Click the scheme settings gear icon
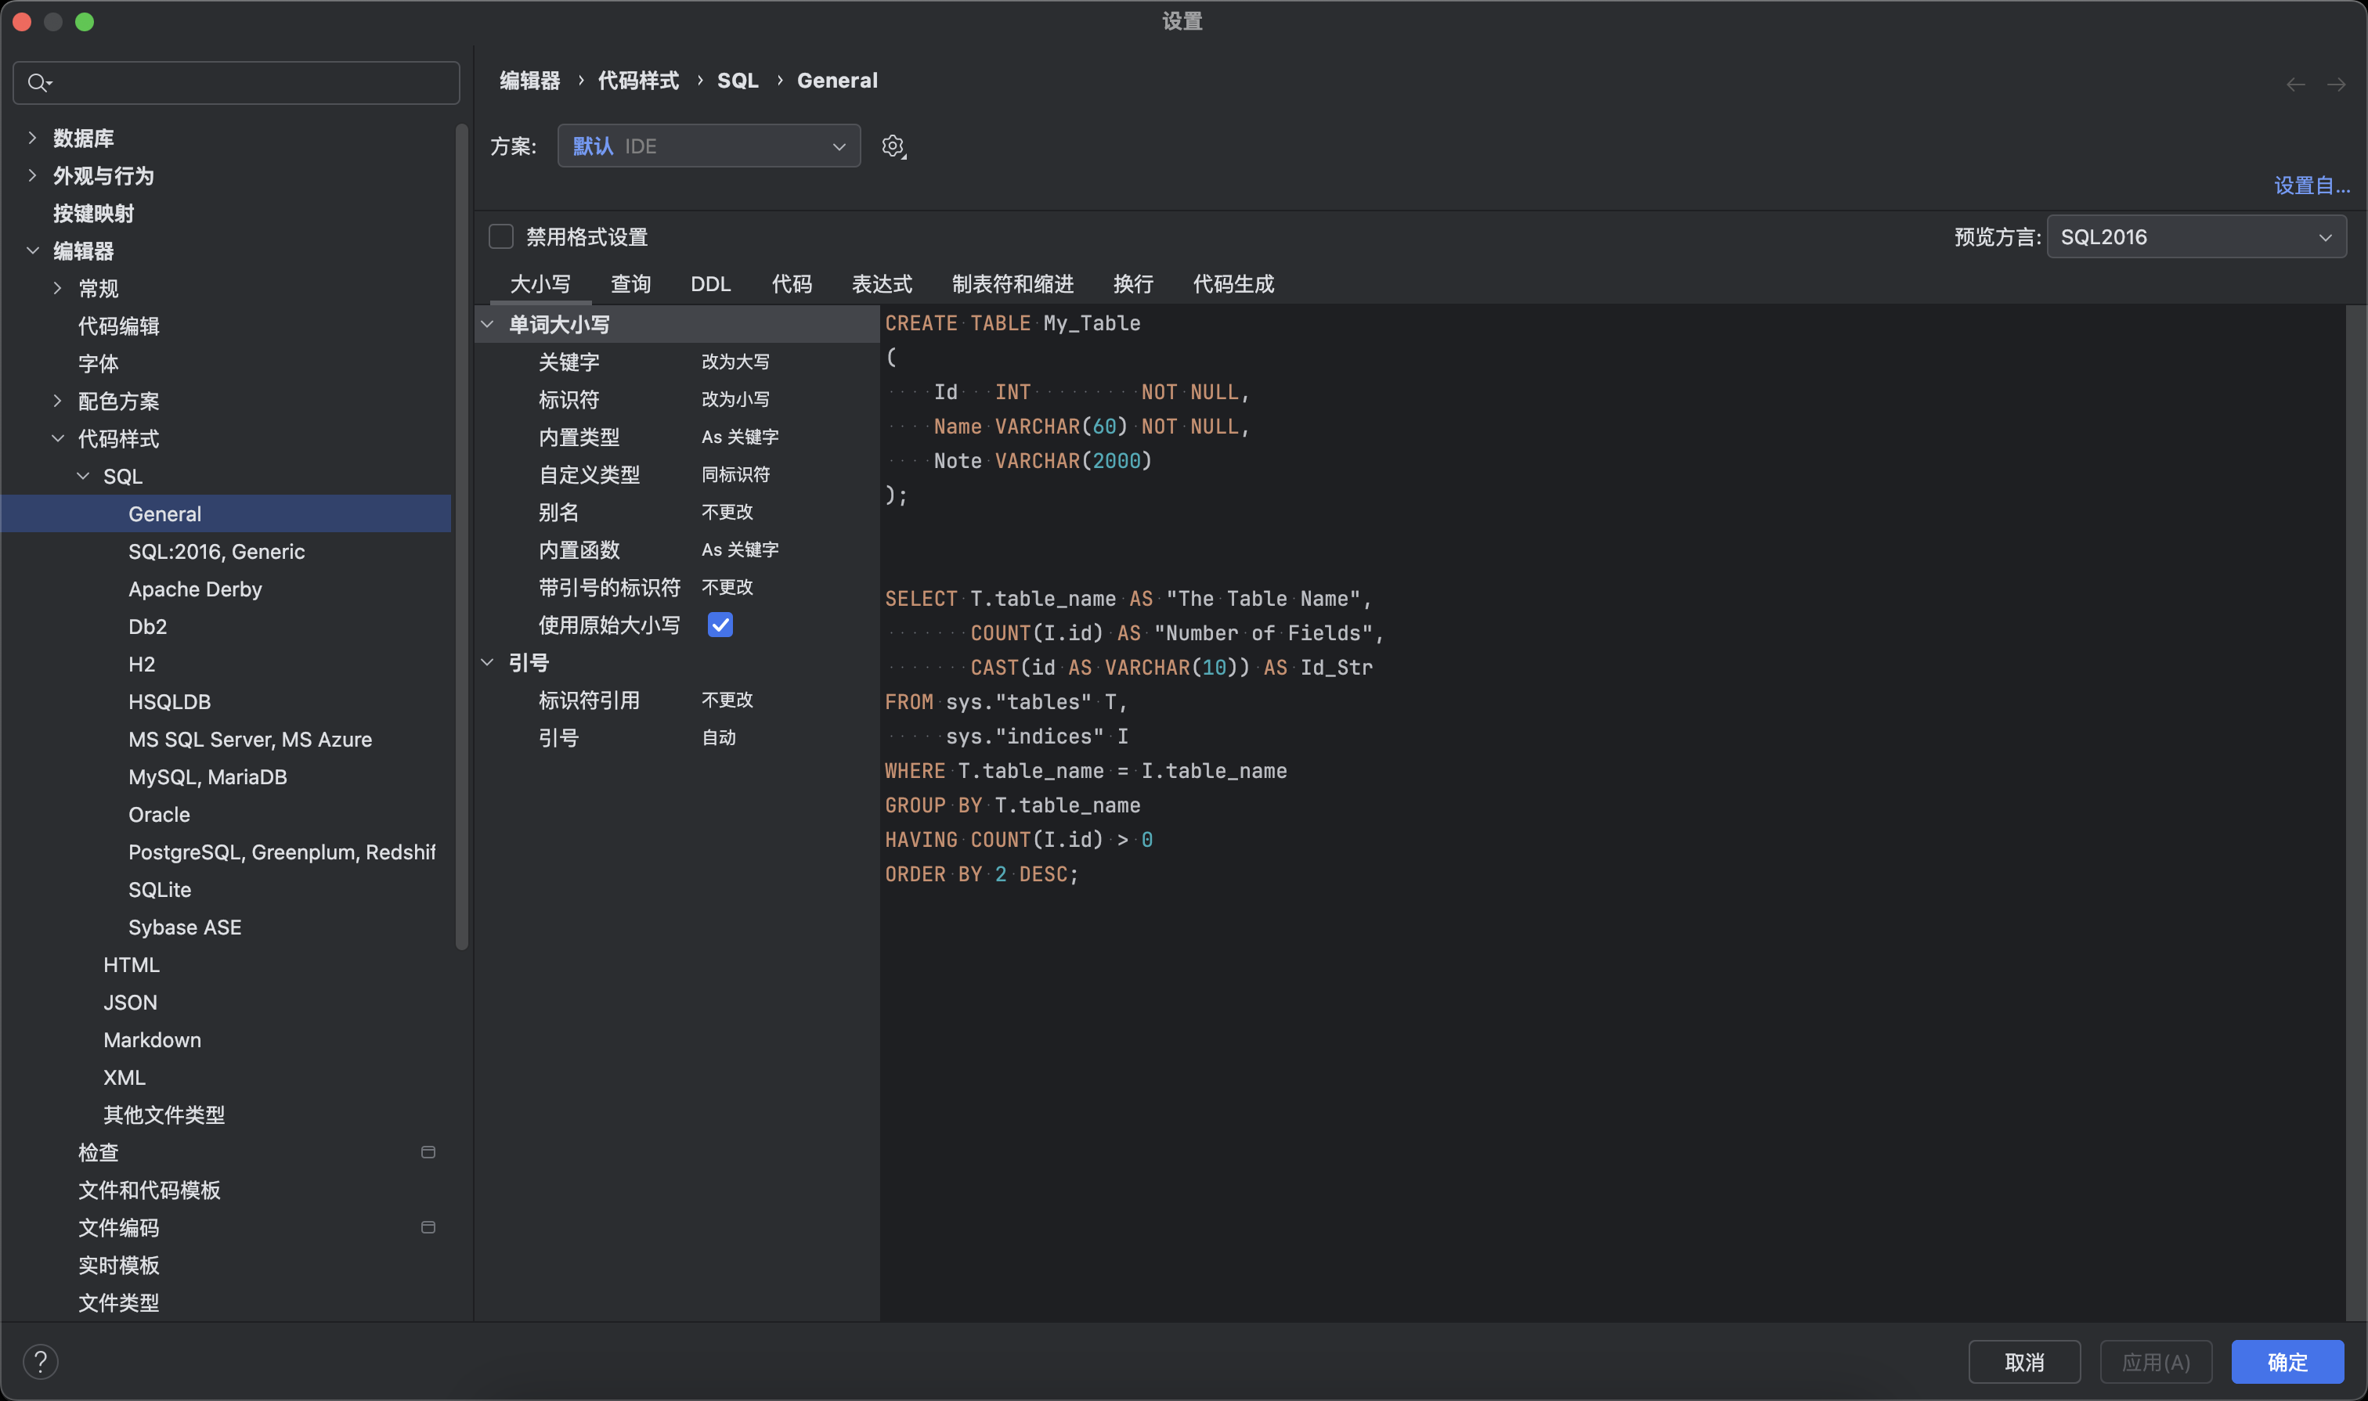 point(893,146)
